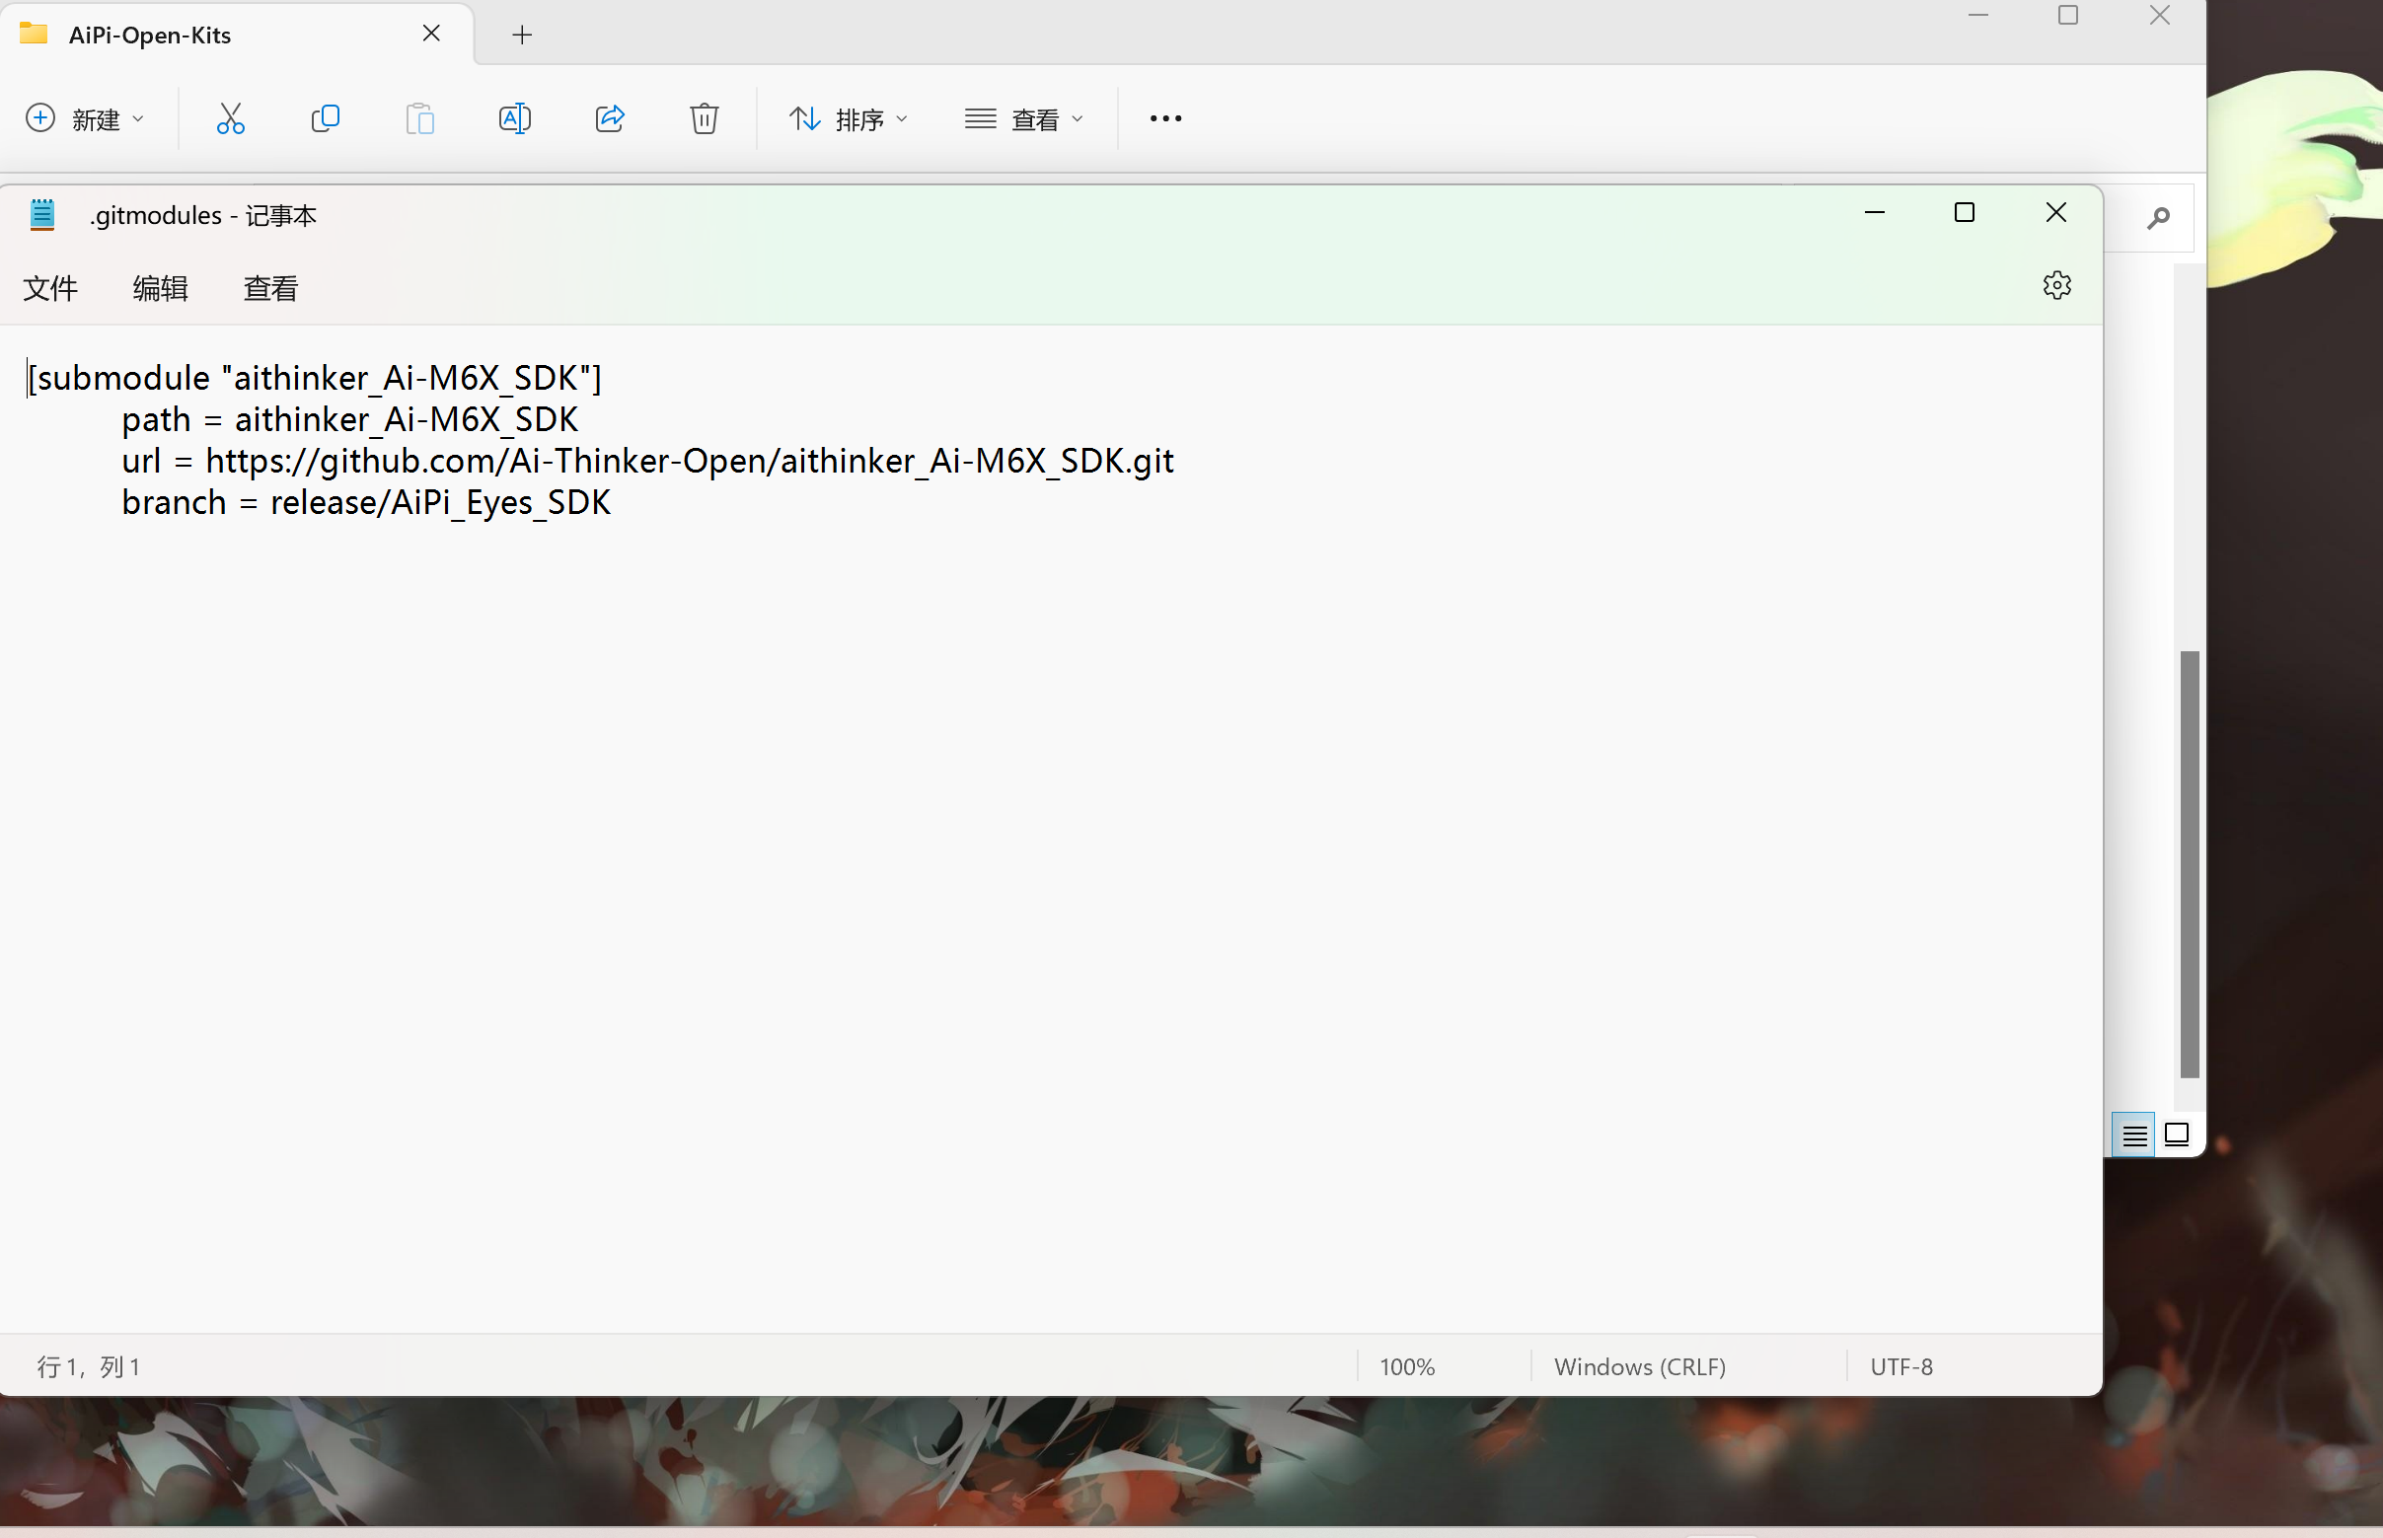
Task: Minimize the Explorer window
Action: point(1978,16)
